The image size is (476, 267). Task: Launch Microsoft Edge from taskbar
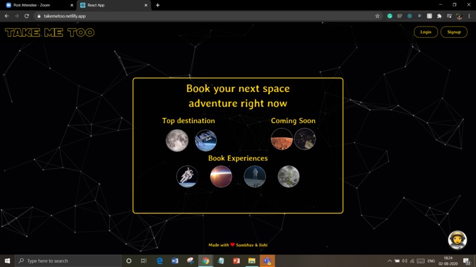click(159, 261)
